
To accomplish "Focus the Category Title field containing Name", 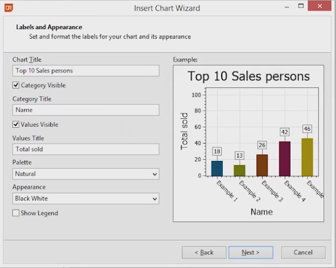I will pos(86,110).
